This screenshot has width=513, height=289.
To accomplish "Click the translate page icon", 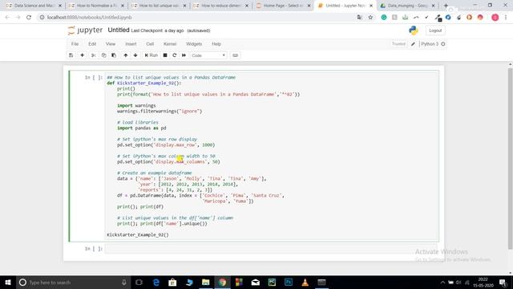I will pos(360,18).
